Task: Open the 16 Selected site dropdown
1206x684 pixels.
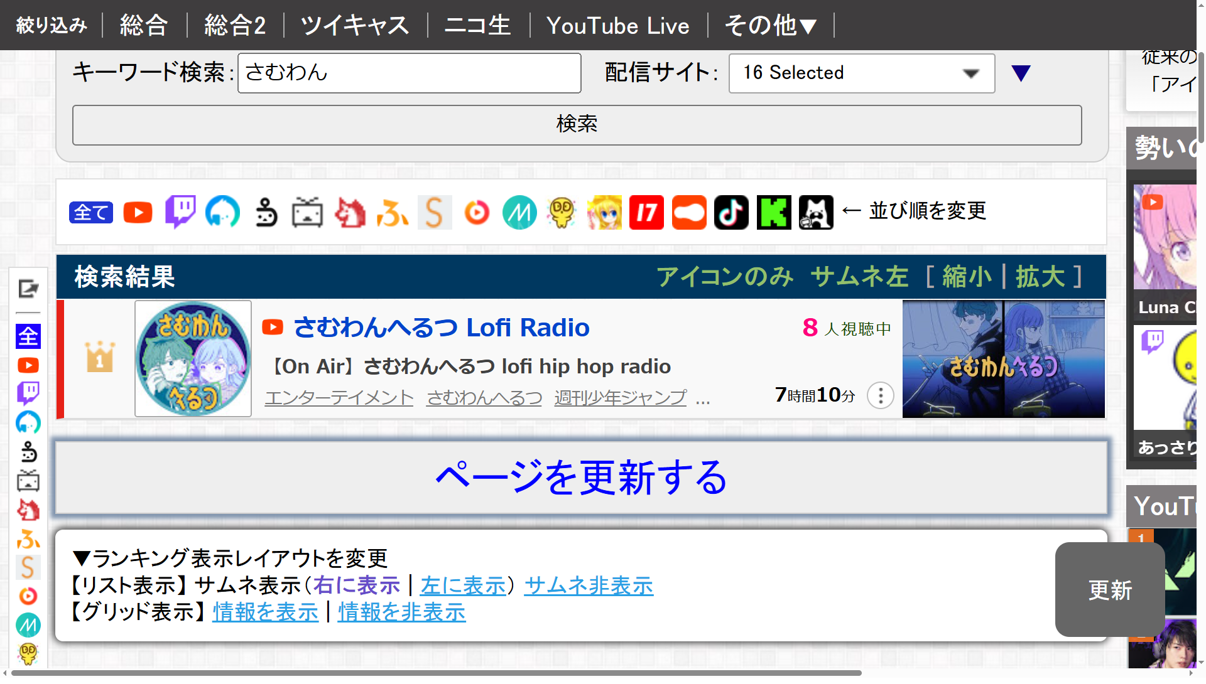Action: tap(861, 73)
